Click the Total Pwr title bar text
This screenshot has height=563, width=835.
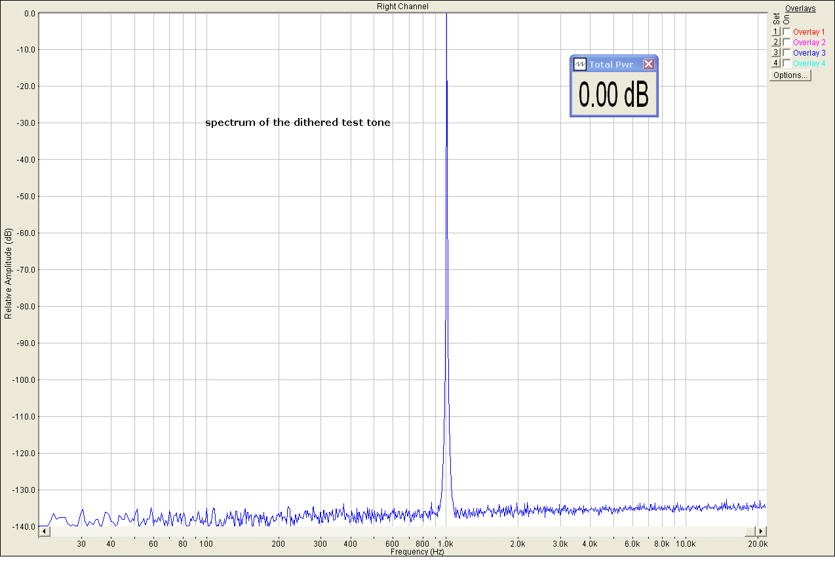[611, 64]
